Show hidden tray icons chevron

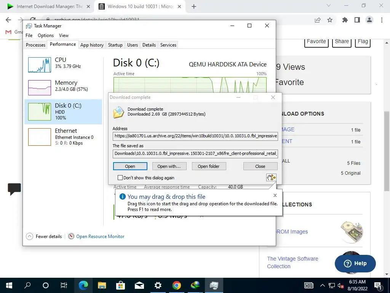322,285
